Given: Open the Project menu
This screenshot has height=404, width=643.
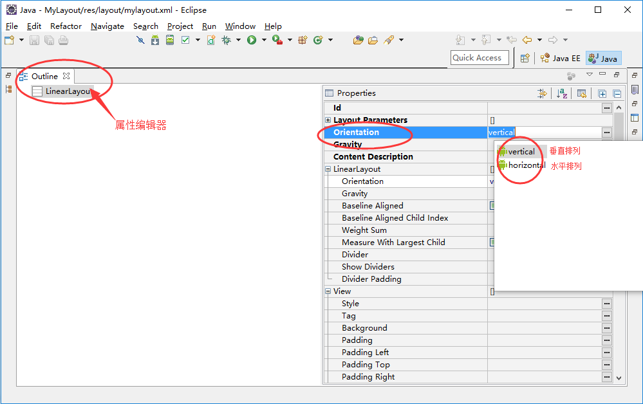Looking at the screenshot, I should click(180, 26).
